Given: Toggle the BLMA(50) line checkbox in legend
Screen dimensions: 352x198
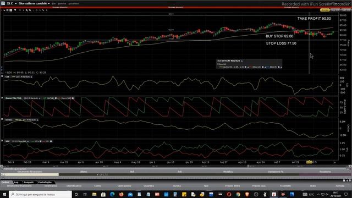Looking at the screenshot, I should tap(245, 67).
